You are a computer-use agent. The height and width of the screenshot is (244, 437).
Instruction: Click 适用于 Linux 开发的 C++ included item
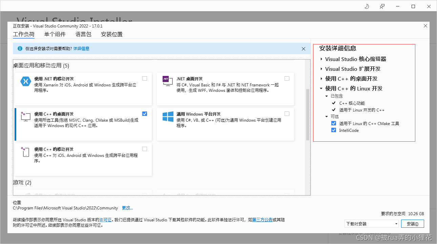pos(362,110)
